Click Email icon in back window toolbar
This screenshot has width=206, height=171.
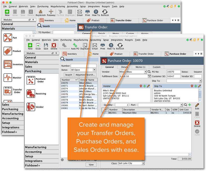pyautogui.click(x=80, y=13)
